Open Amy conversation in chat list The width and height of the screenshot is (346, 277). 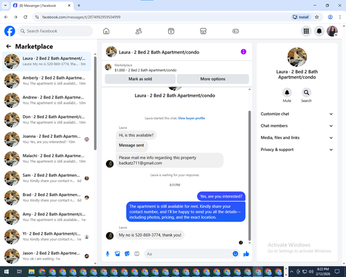click(46, 217)
